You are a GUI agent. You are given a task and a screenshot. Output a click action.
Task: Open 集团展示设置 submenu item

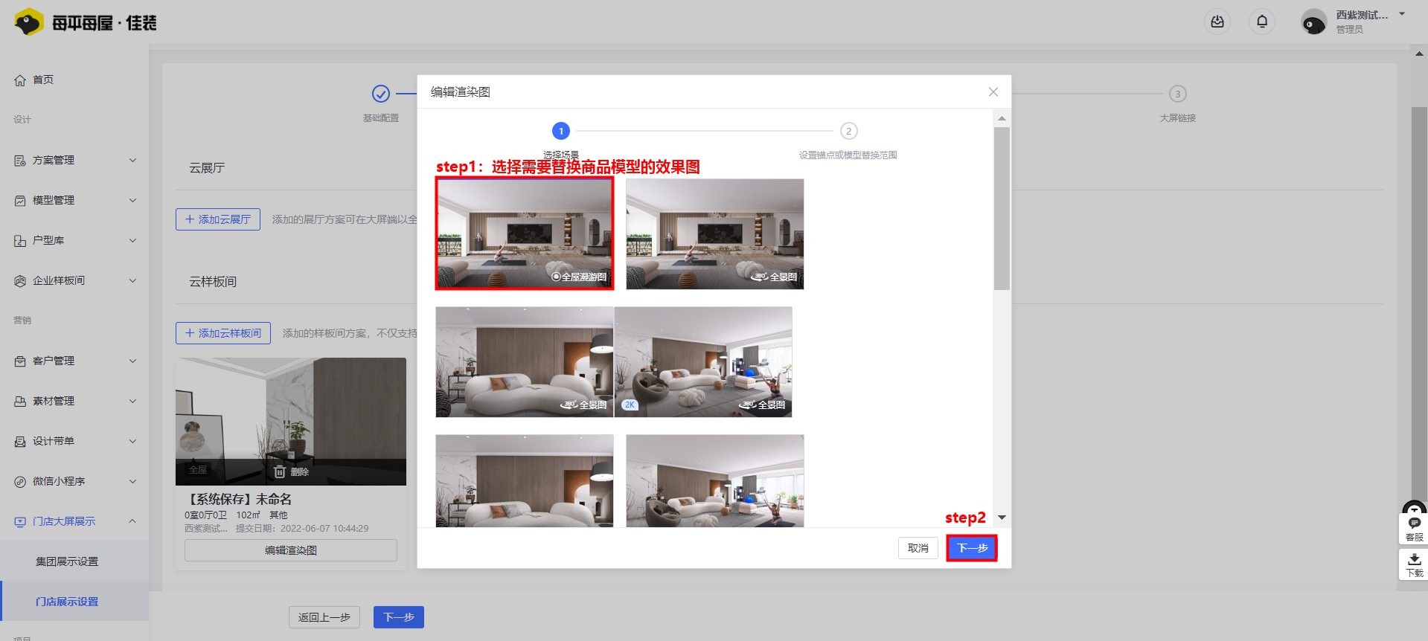point(67,561)
